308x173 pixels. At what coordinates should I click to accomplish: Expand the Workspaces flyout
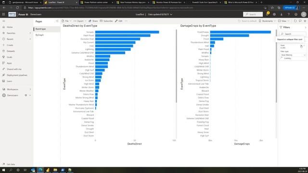[30, 89]
